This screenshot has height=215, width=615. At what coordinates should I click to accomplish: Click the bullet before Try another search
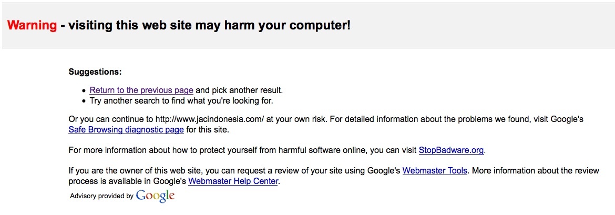[x=84, y=101]
